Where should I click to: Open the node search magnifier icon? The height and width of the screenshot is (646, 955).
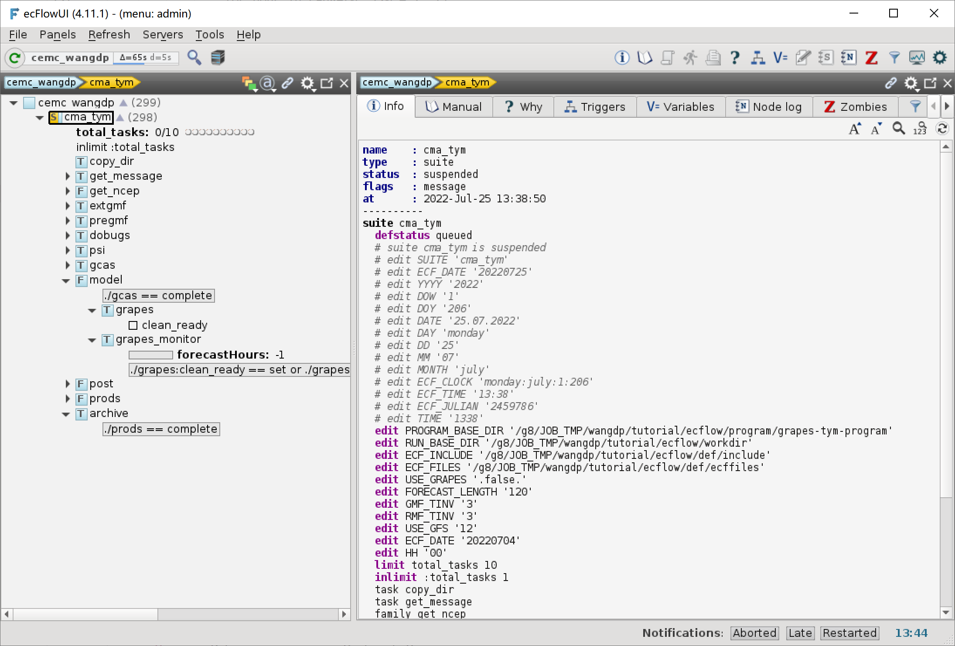click(194, 57)
